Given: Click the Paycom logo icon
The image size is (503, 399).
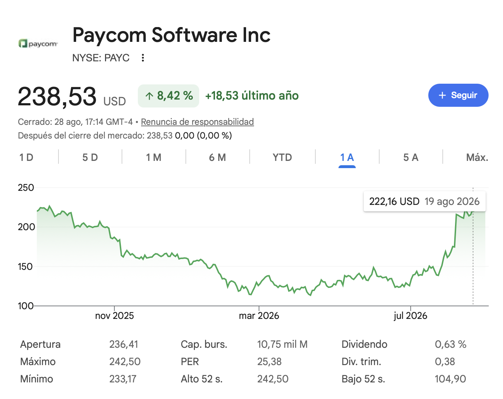Looking at the screenshot, I should point(38,44).
